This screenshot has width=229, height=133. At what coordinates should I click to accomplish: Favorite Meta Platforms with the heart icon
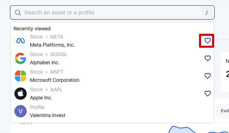tap(208, 41)
